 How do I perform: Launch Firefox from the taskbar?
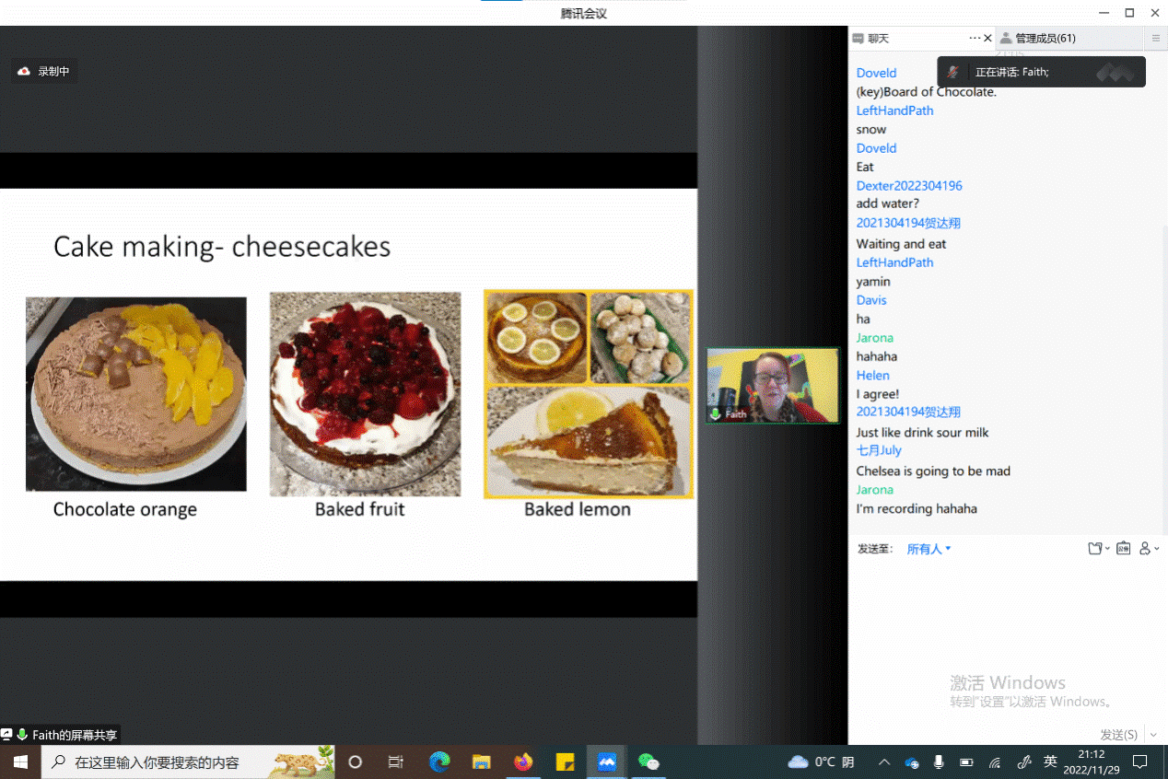[x=523, y=762]
